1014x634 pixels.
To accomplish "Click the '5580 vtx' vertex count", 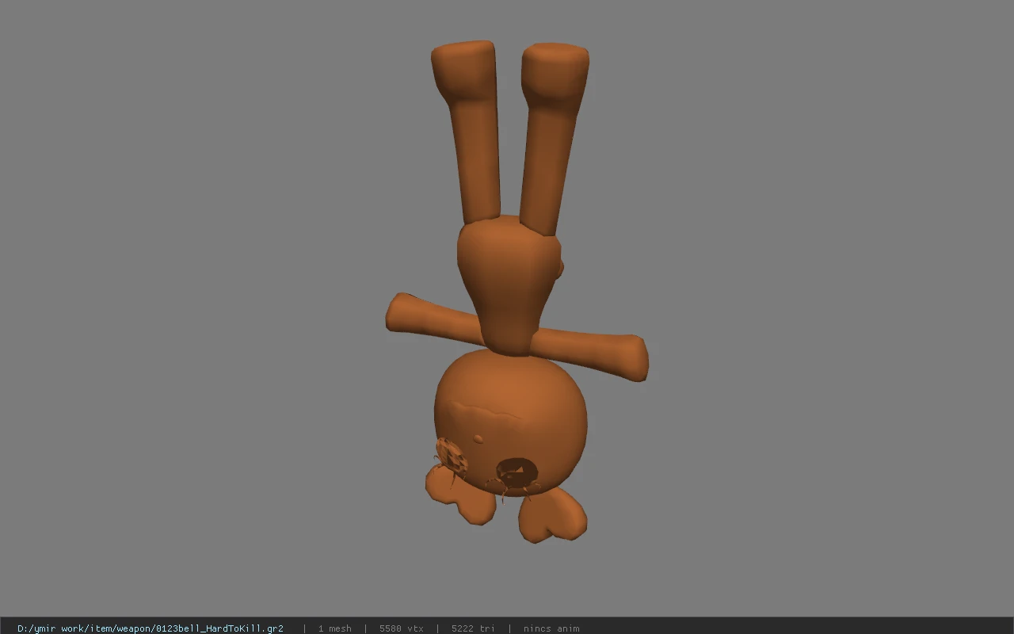I will pyautogui.click(x=401, y=628).
